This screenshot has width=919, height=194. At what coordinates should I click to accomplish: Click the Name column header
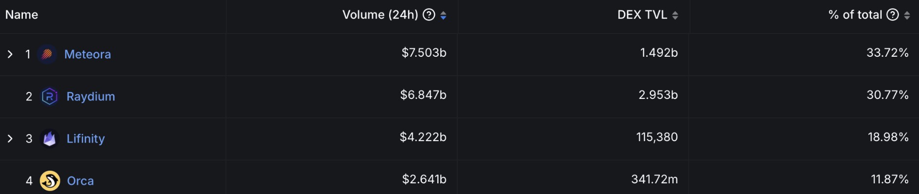pos(21,15)
